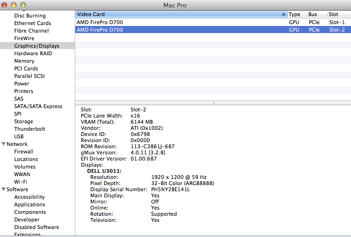Zoom the Mac Pro window with green button
The height and width of the screenshot is (237, 351).
tap(23, 5)
